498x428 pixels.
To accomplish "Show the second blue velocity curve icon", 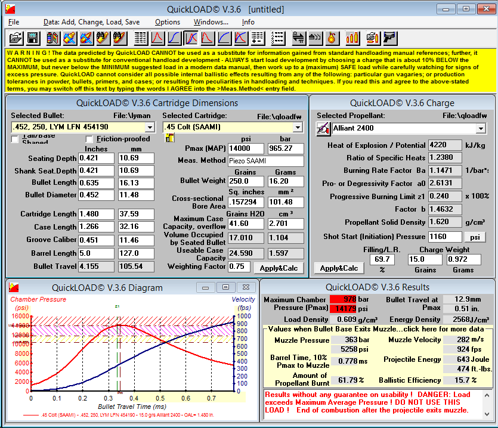I will point(224,38).
